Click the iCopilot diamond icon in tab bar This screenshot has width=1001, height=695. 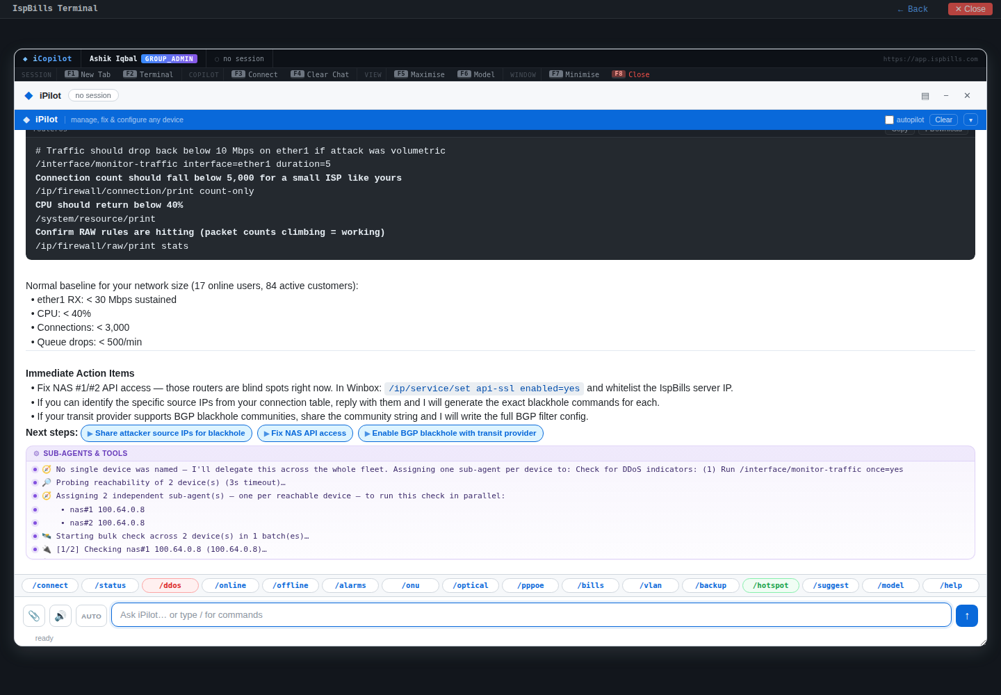click(x=26, y=59)
